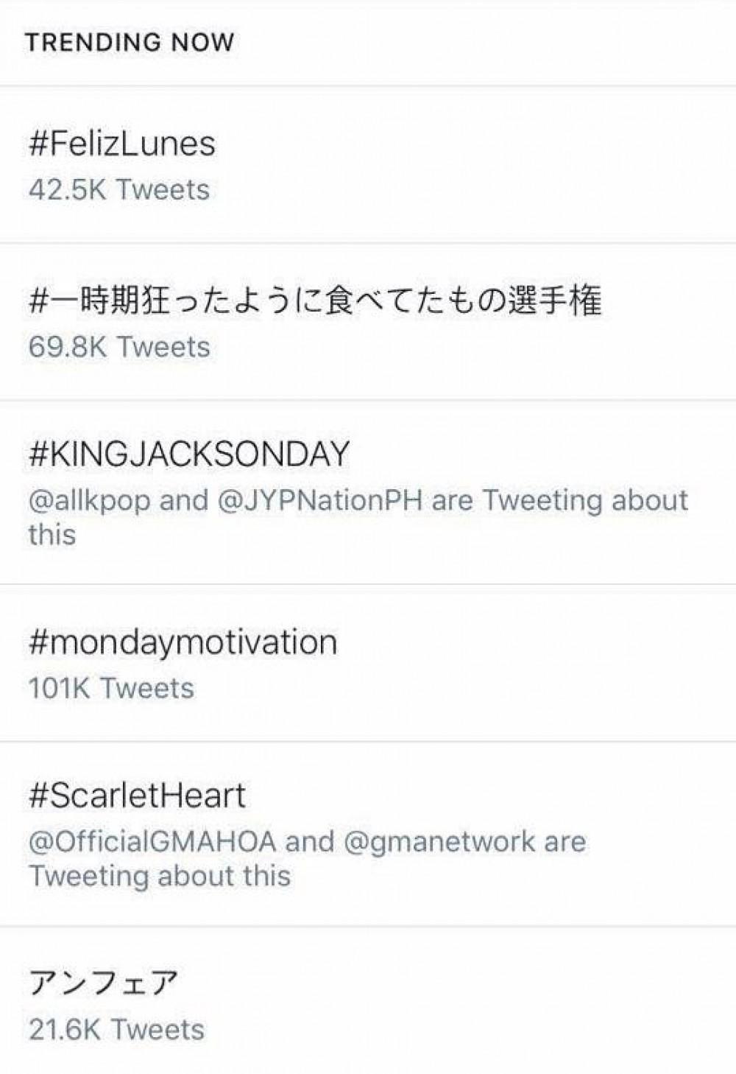The height and width of the screenshot is (1074, 736).
Task: Open the #KINGJACKSONDAY trend
Action: pyautogui.click(x=188, y=454)
